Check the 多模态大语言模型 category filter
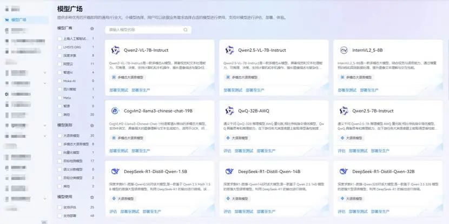The height and width of the screenshot is (224, 449). 60,144
